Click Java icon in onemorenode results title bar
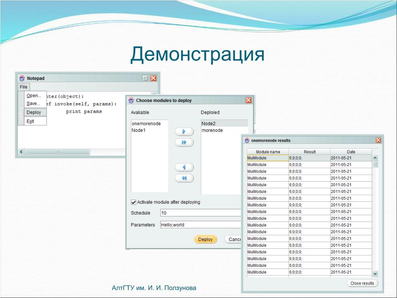 coord(247,140)
